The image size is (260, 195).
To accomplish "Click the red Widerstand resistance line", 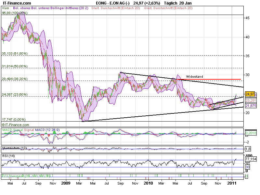I will pyautogui.click(x=208, y=79).
